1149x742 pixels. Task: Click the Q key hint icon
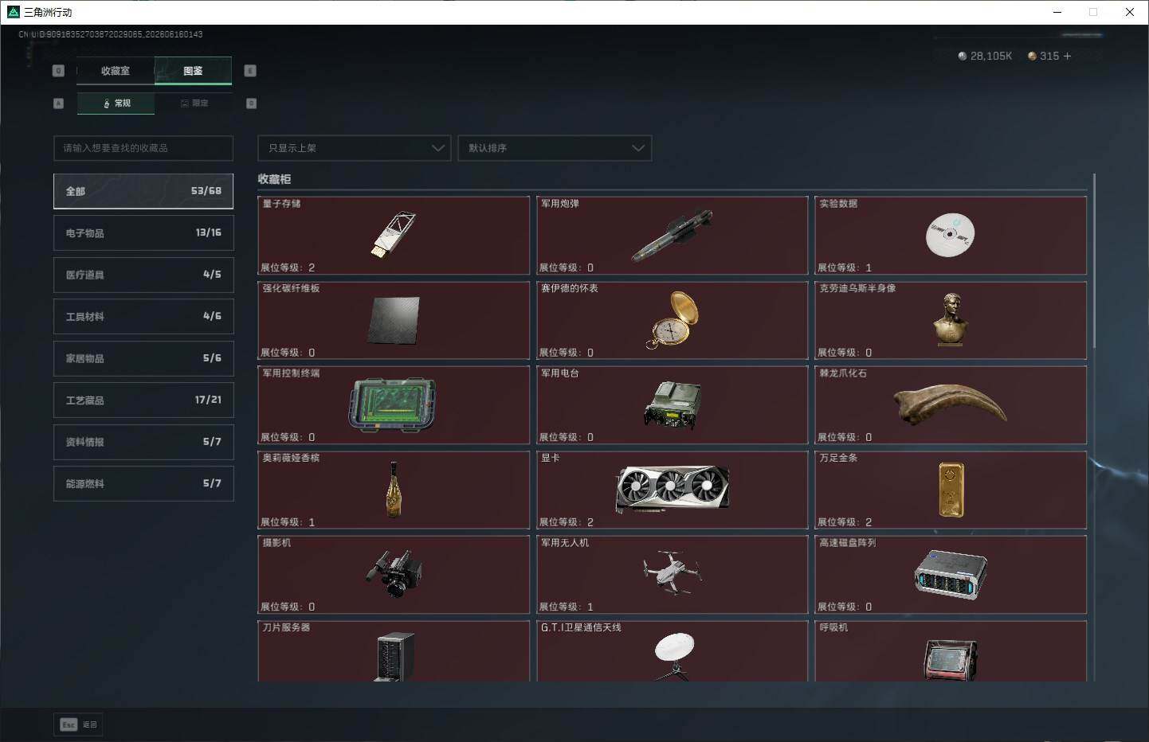click(58, 71)
